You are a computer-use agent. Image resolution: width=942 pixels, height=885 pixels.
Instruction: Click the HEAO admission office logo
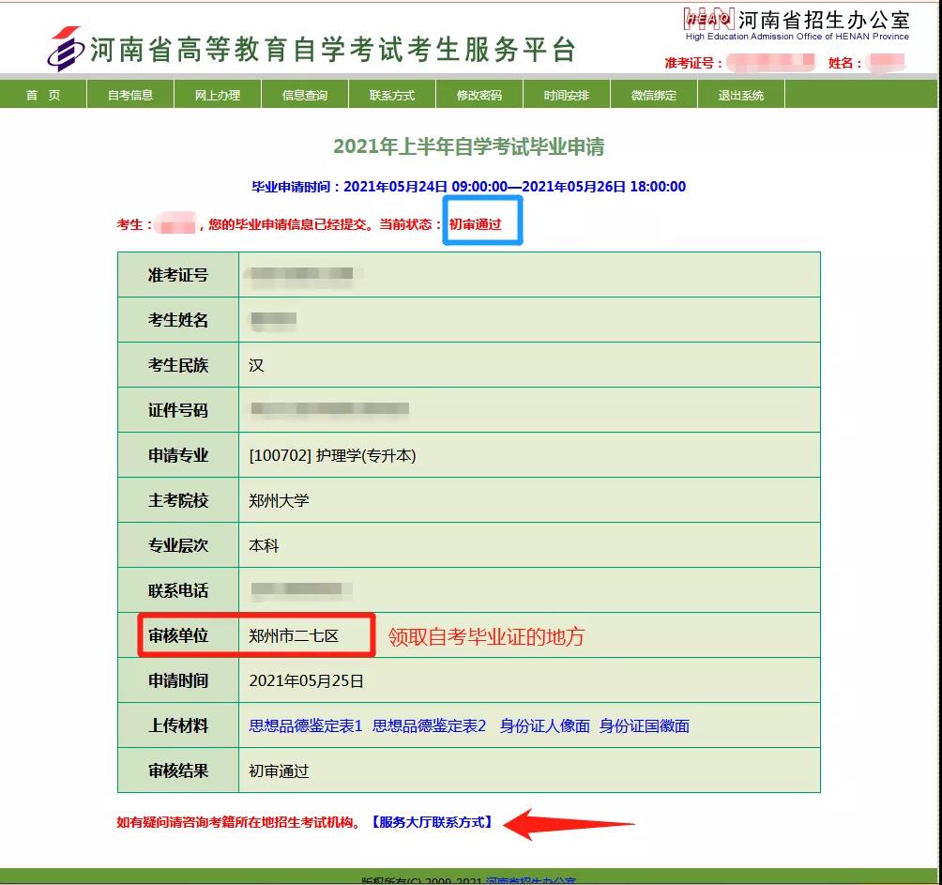pyautogui.click(x=708, y=20)
